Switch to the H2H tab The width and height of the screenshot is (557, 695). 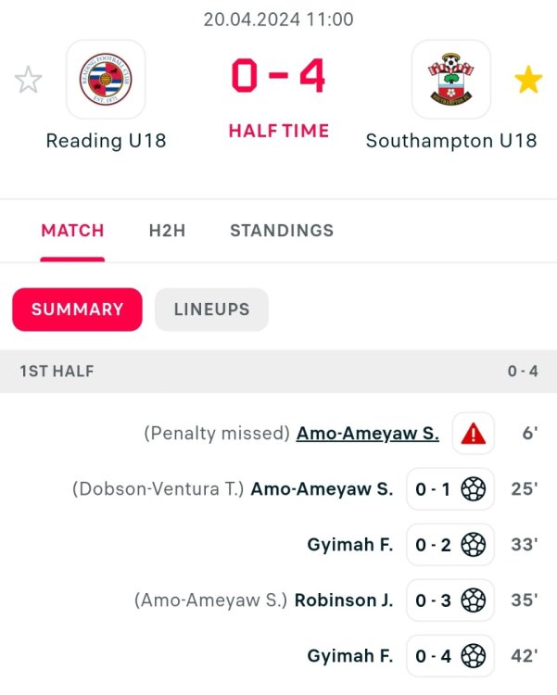[x=167, y=231]
